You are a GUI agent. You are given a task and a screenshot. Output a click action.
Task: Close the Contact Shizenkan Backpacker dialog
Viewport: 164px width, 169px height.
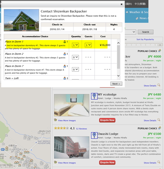pos(122,4)
